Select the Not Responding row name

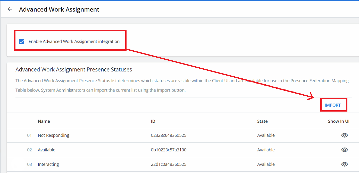click(x=53, y=135)
